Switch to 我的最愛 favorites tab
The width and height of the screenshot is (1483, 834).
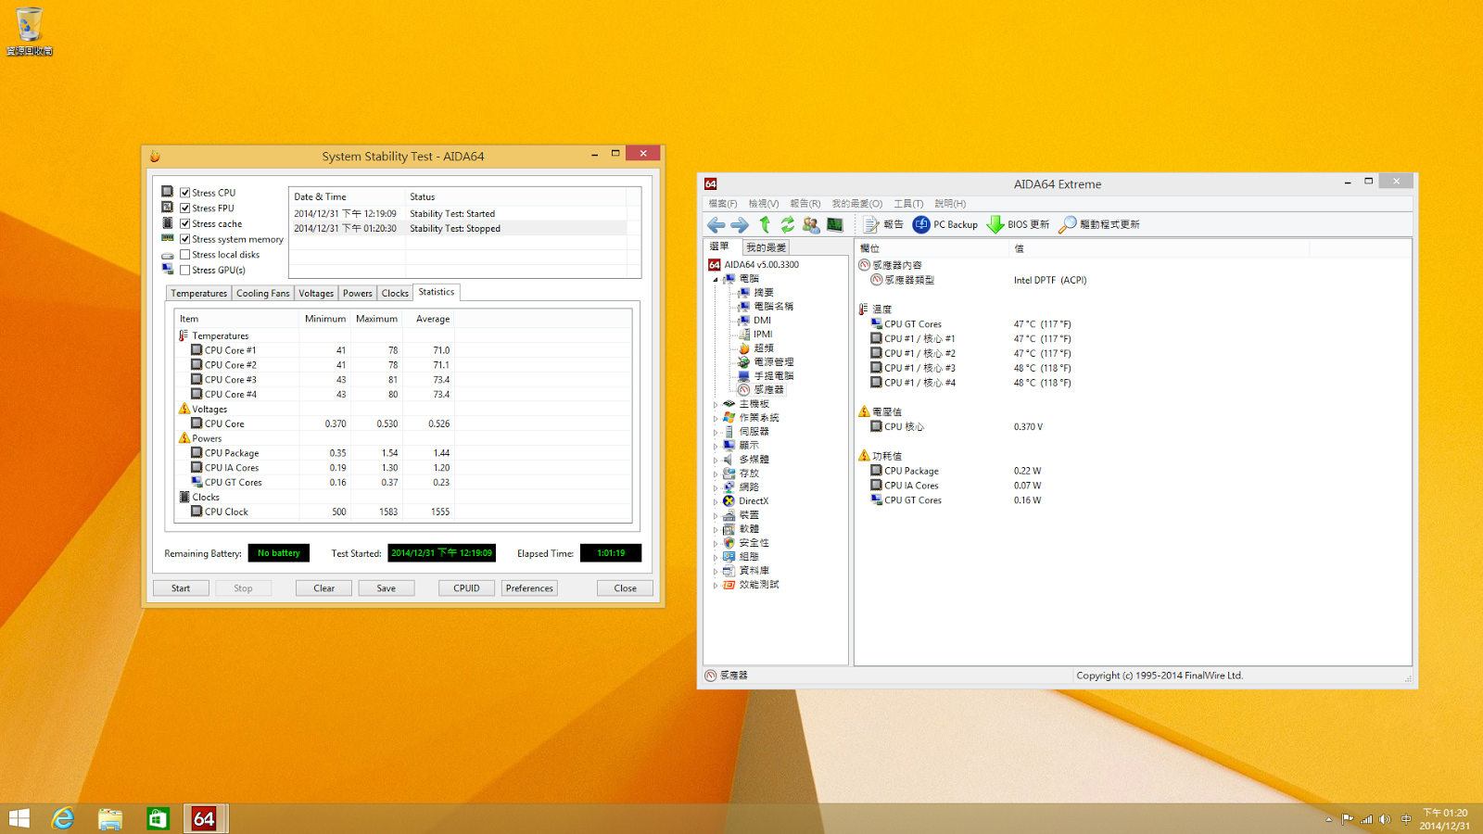[767, 247]
